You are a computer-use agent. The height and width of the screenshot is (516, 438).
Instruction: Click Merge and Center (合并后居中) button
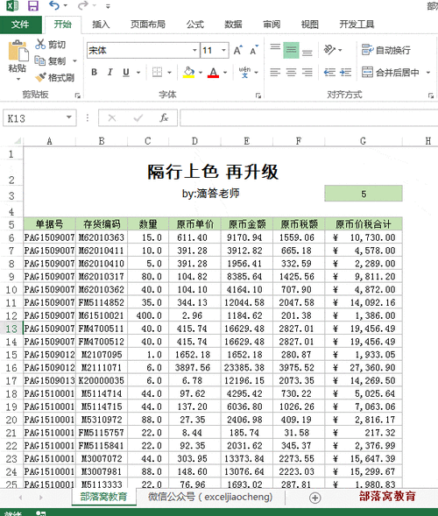391,72
